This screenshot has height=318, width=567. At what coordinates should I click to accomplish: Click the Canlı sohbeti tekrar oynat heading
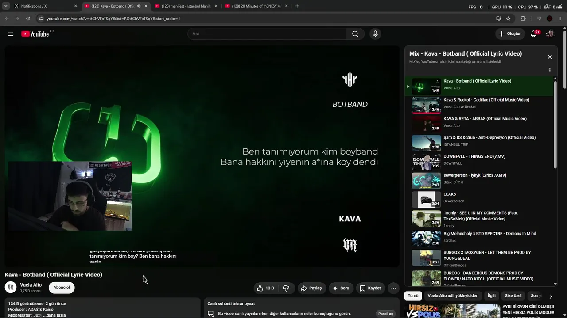(x=231, y=304)
